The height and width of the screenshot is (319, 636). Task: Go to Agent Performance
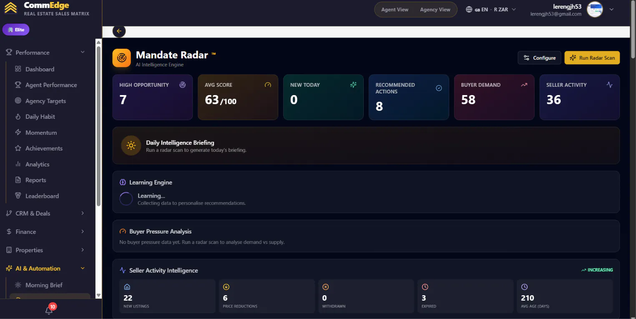[x=50, y=85]
